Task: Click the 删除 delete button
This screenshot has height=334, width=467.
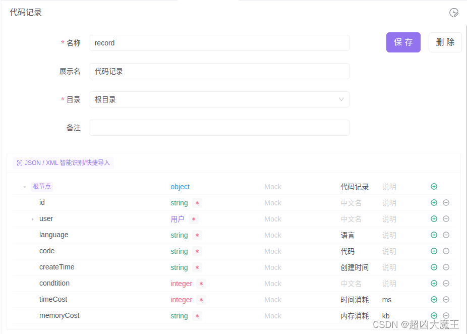Action: [x=445, y=42]
